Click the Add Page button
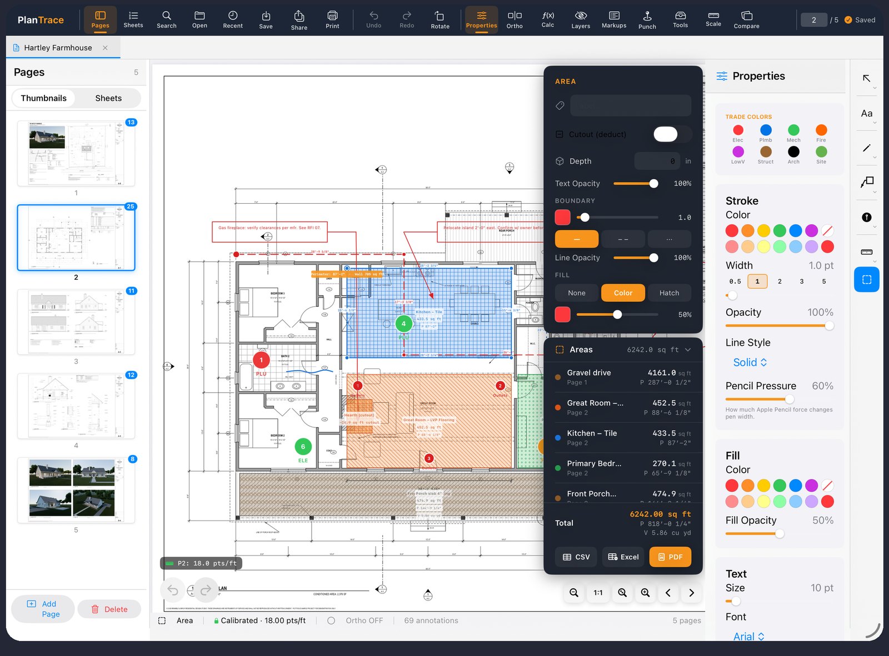The image size is (889, 656). click(43, 609)
